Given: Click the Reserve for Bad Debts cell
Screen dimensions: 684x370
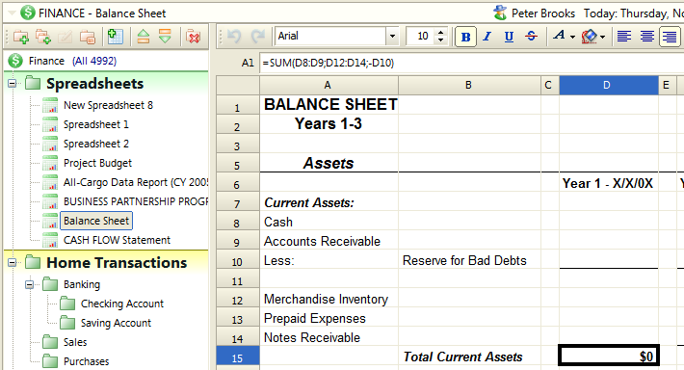Looking at the screenshot, I should click(x=469, y=260).
